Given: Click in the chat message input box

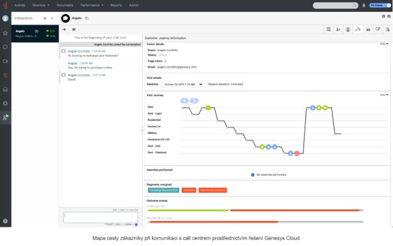Looking at the screenshot, I should pyautogui.click(x=100, y=217).
